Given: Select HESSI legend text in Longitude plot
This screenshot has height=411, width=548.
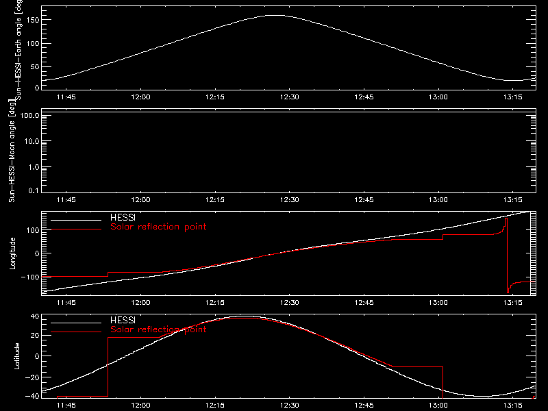Looking at the screenshot, I should [123, 217].
